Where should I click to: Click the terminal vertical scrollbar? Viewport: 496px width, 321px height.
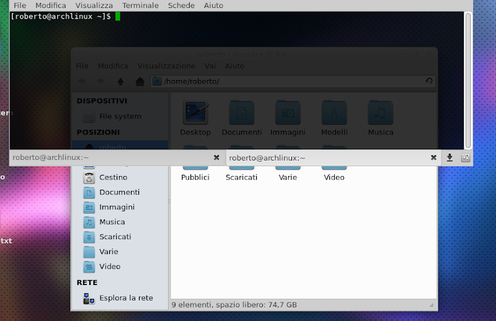click(468, 81)
